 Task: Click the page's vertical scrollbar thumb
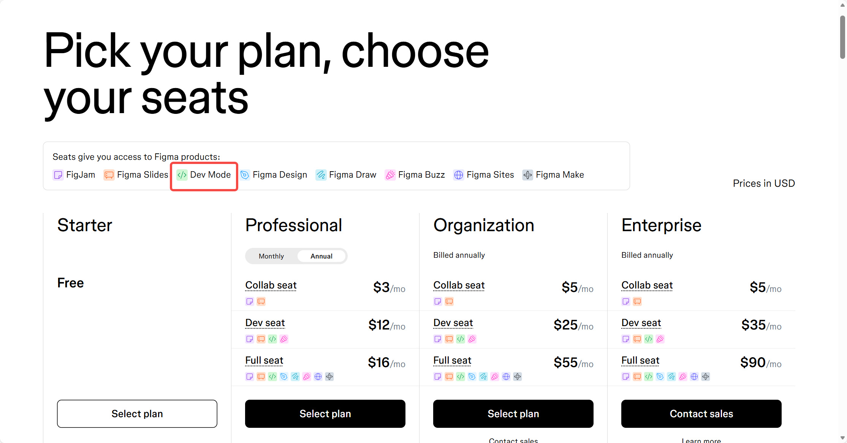(842, 37)
